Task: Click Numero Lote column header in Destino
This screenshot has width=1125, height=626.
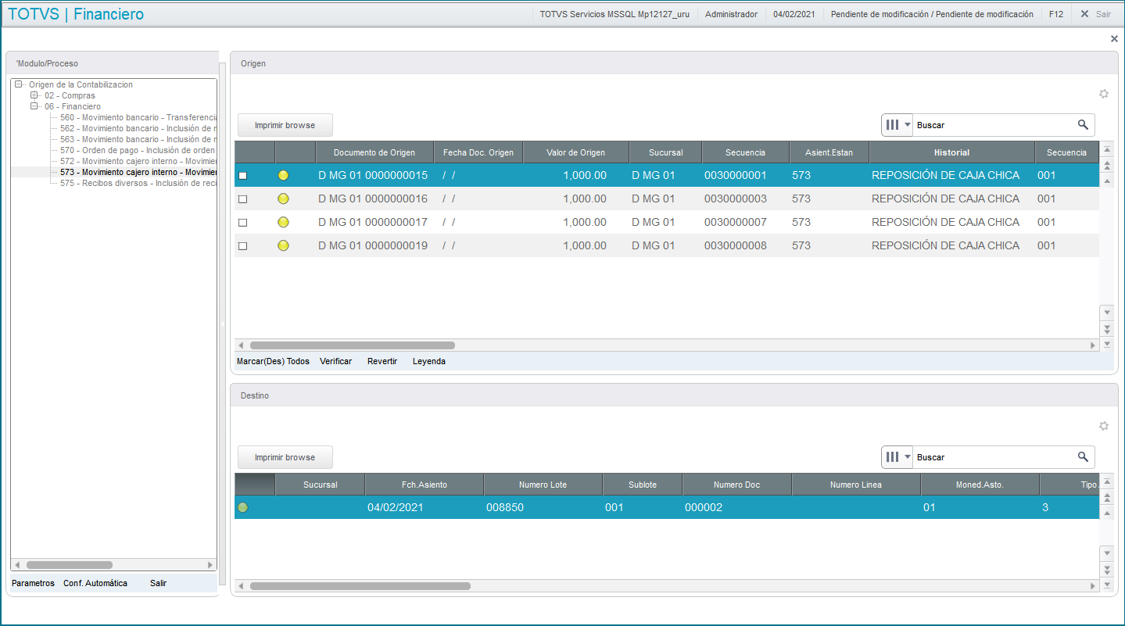Action: (x=543, y=485)
